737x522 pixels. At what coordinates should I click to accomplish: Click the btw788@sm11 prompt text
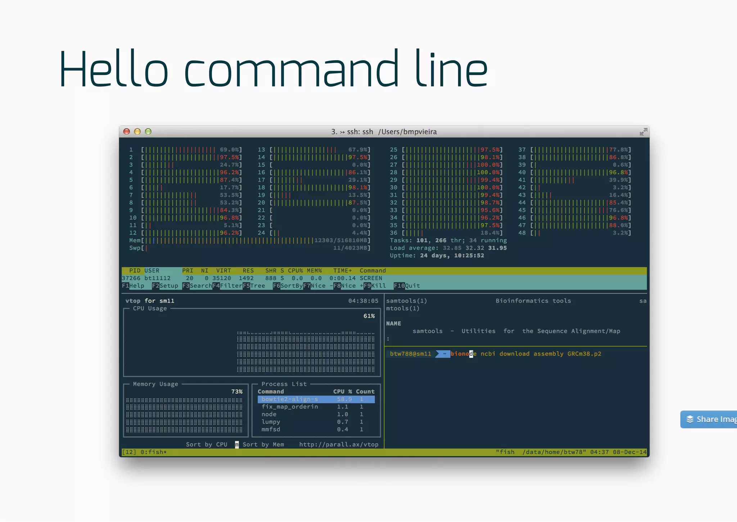pyautogui.click(x=411, y=354)
